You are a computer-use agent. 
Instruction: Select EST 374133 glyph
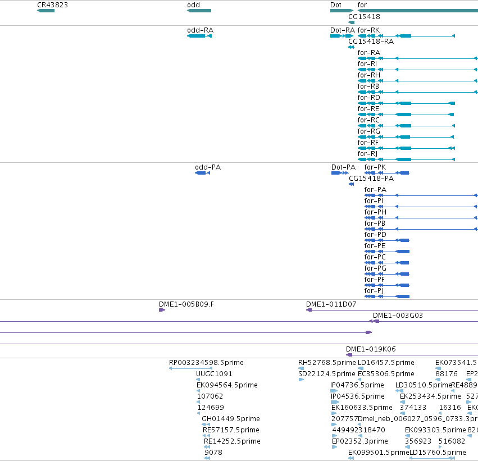click(403, 413)
